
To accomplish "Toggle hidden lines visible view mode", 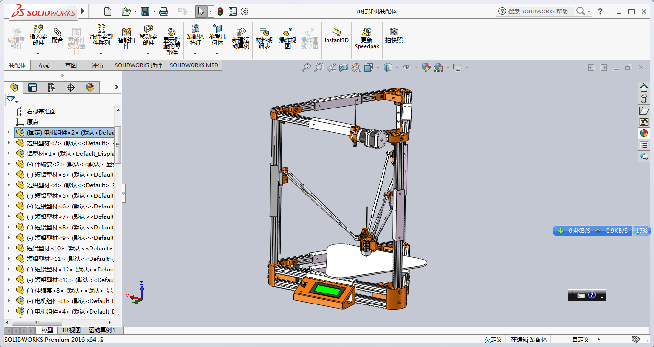I will point(388,67).
